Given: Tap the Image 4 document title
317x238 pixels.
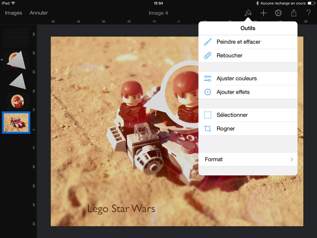Looking at the screenshot, I should pyautogui.click(x=158, y=13).
